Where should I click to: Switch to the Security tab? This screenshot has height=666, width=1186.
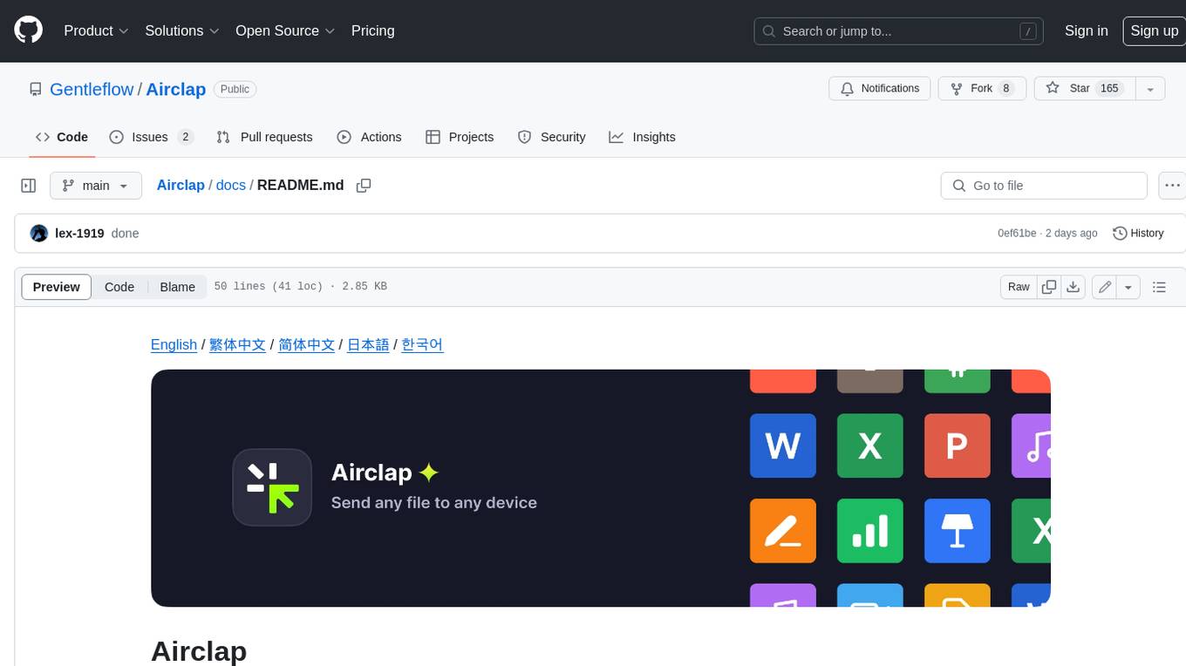click(x=551, y=137)
